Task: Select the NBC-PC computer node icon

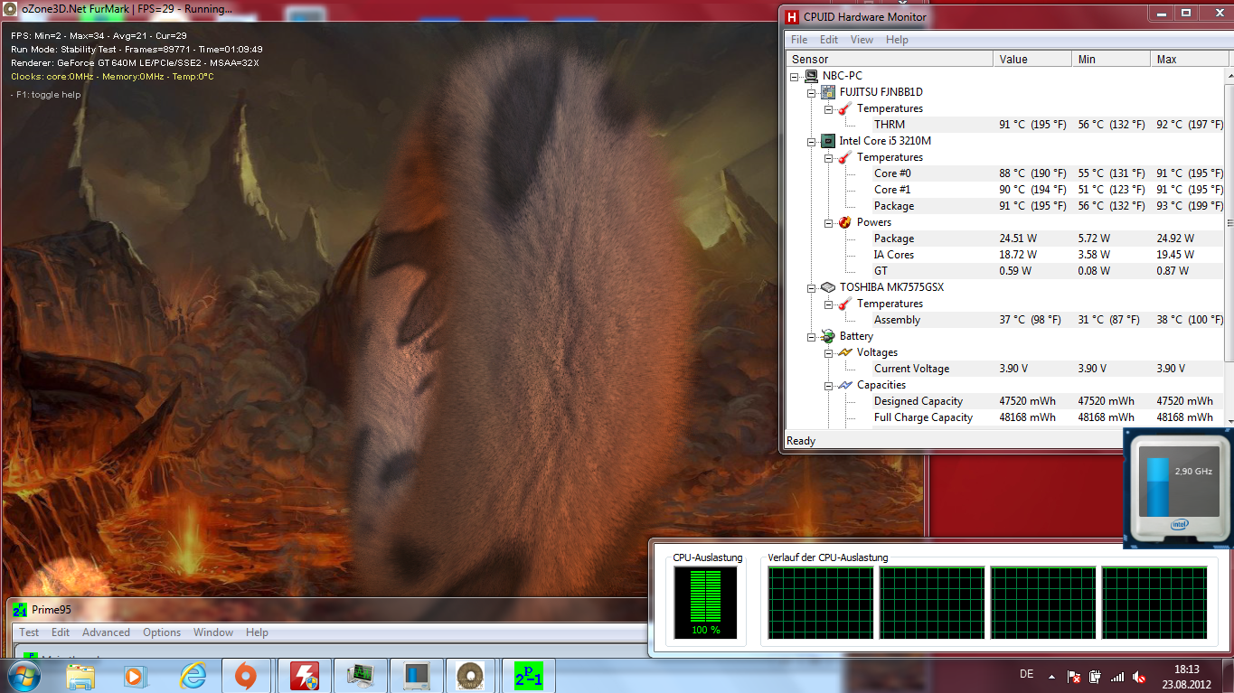Action: 811,76
